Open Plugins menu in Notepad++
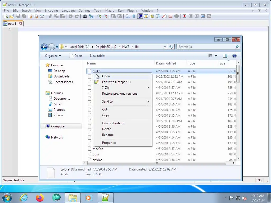This screenshot has width=271, height=203. 132,11
